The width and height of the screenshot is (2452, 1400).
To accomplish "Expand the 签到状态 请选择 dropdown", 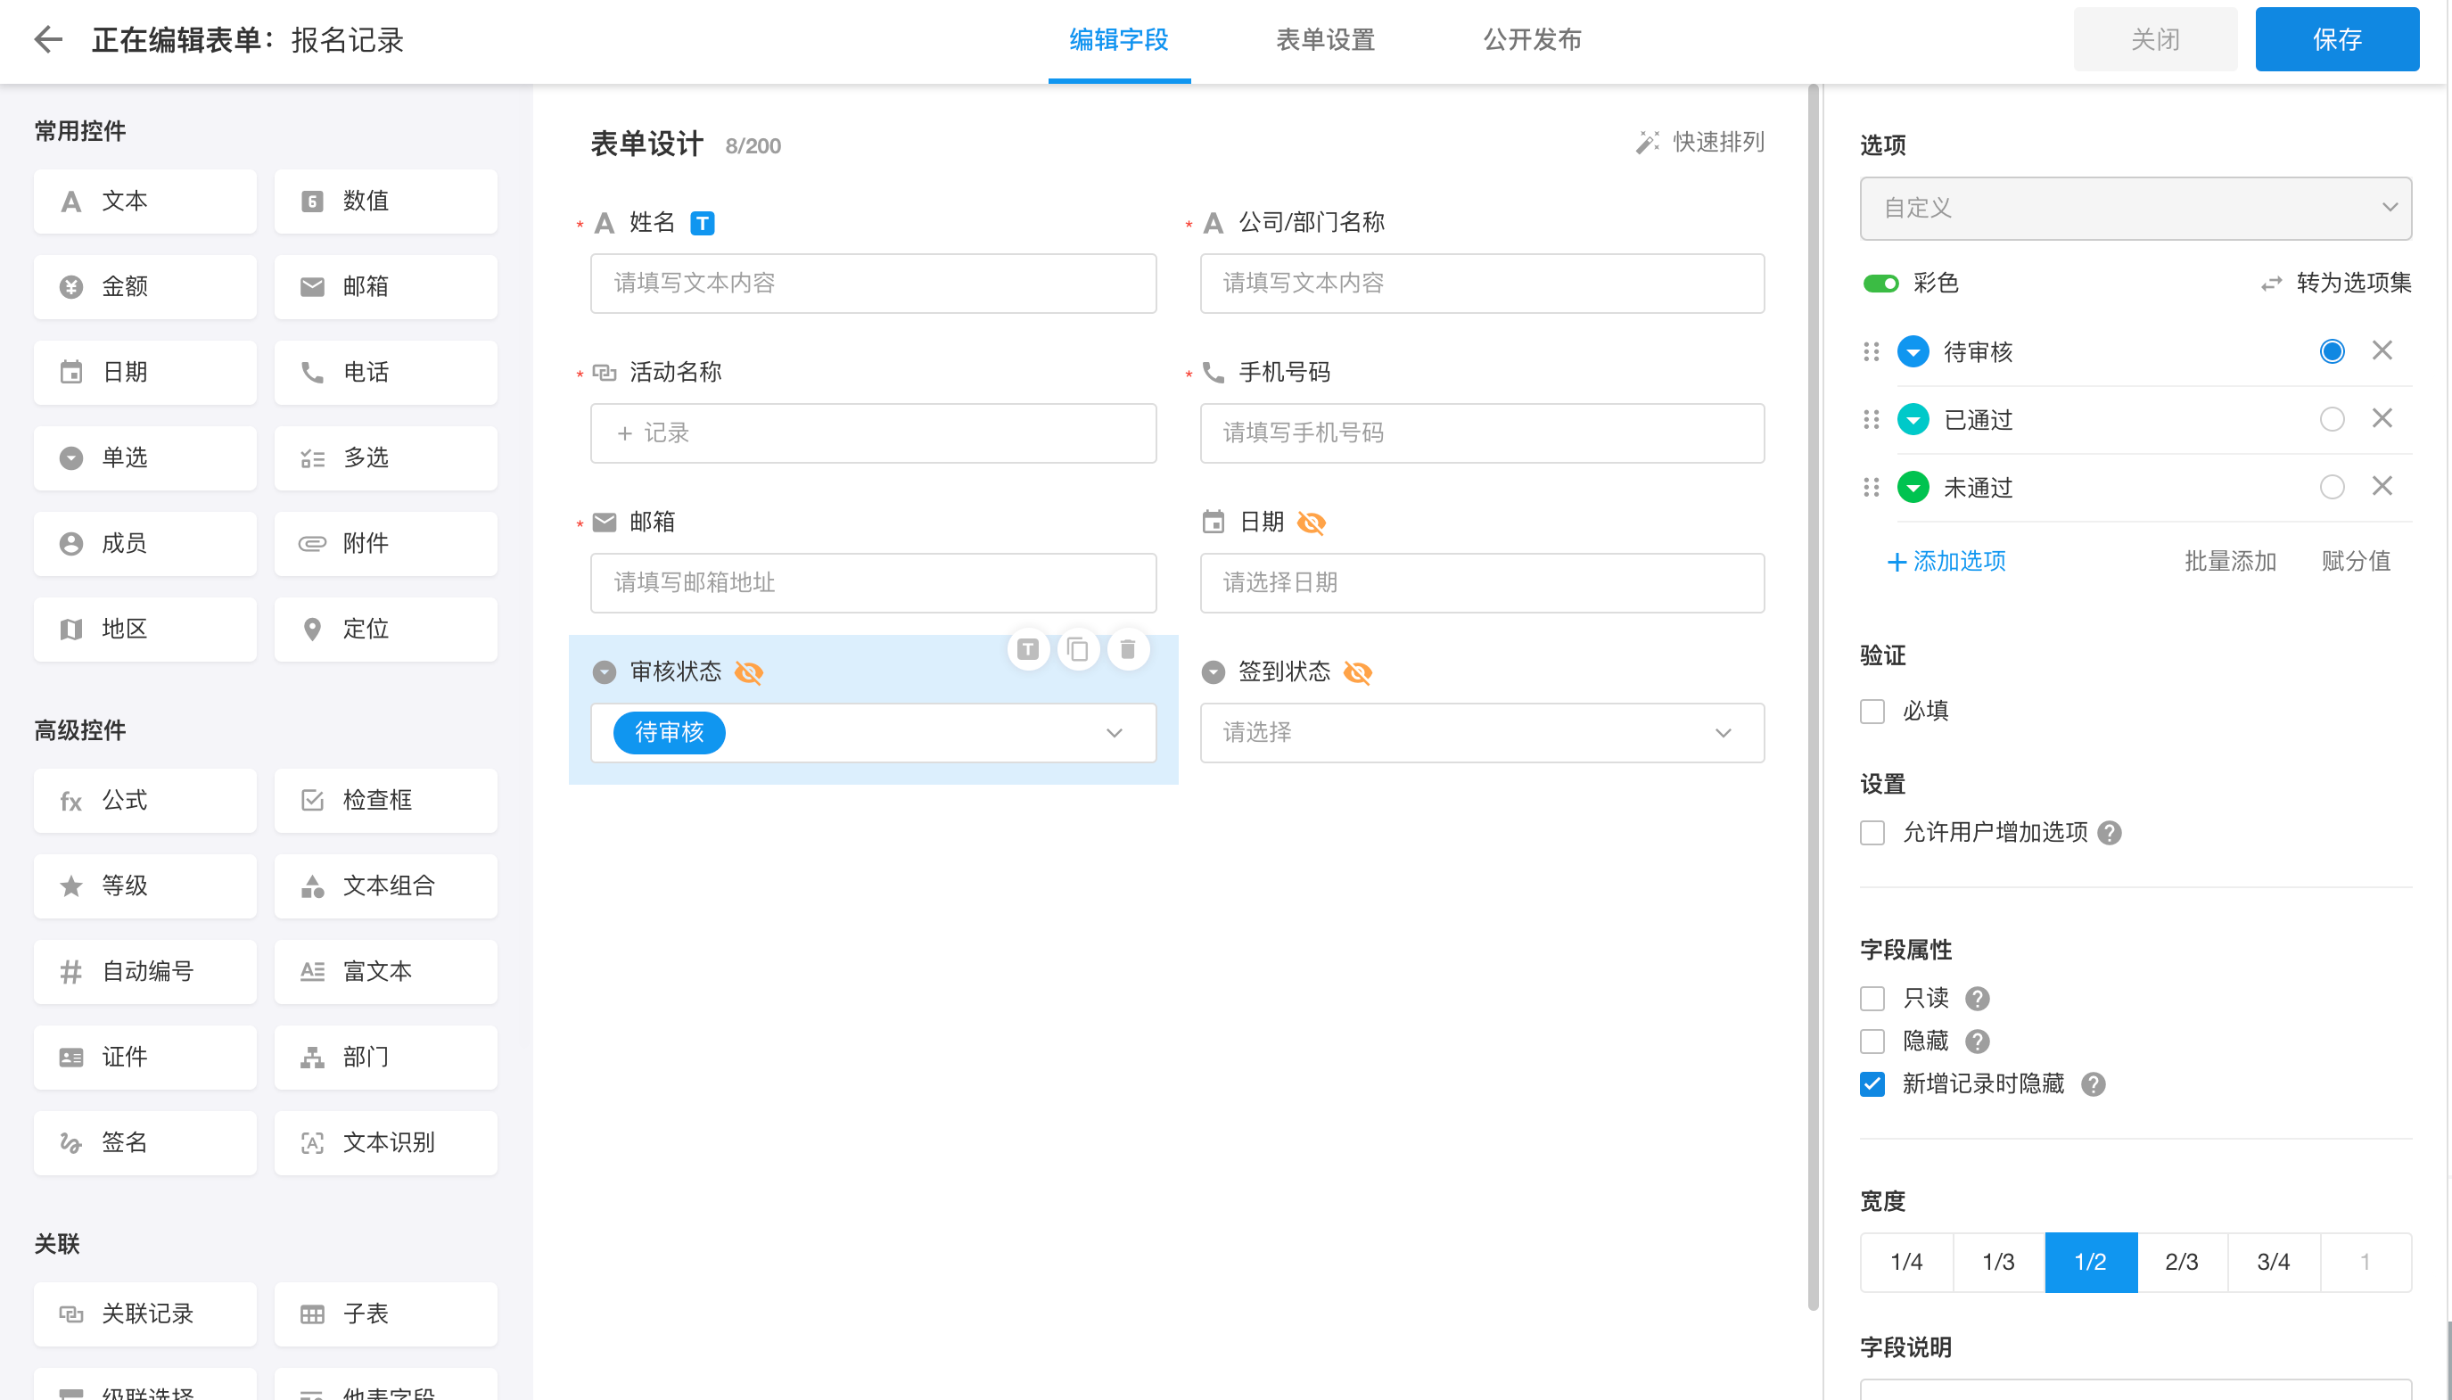I will (1480, 733).
